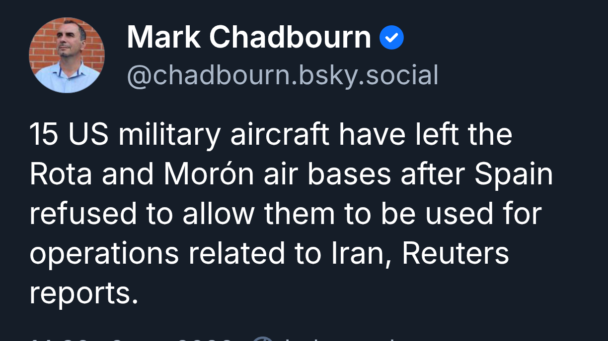Viewport: 608px width, 341px height.
Task: Click the final word "reports." in the post
Action: click(x=83, y=294)
